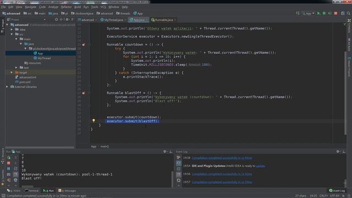Click the breakpoint marker beside Runnable blastOff
The width and height of the screenshot is (352, 198).
(84, 93)
